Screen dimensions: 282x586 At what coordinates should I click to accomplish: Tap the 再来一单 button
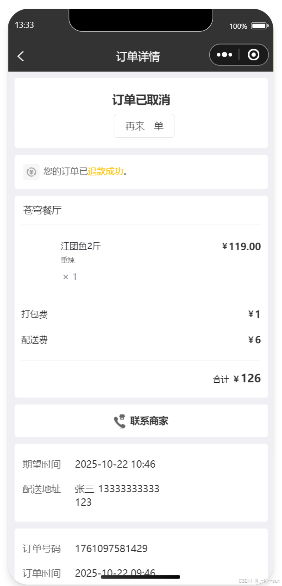[144, 126]
